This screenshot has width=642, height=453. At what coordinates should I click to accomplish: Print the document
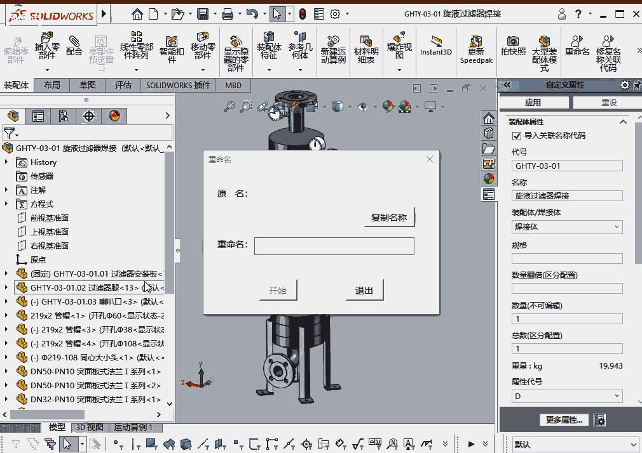pyautogui.click(x=228, y=15)
